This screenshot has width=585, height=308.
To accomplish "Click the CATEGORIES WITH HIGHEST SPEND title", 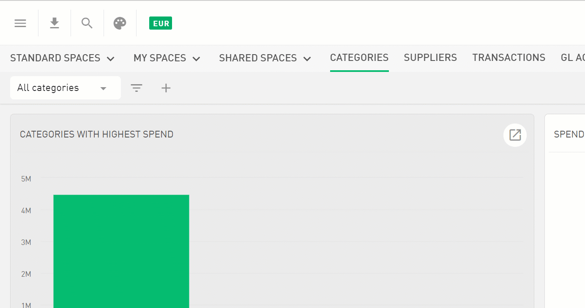I will [x=96, y=134].
